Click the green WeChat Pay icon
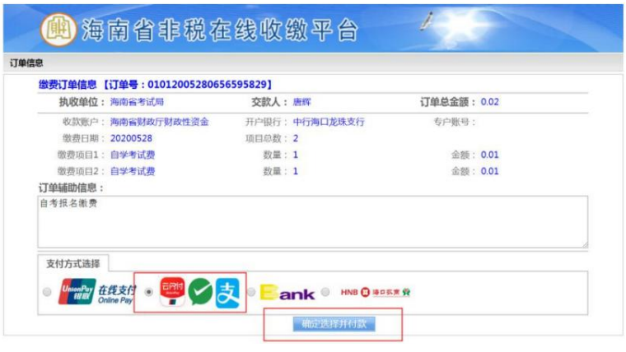 coord(200,293)
